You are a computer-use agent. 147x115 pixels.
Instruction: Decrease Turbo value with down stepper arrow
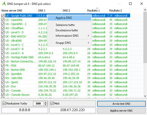pyautogui.click(x=46, y=104)
